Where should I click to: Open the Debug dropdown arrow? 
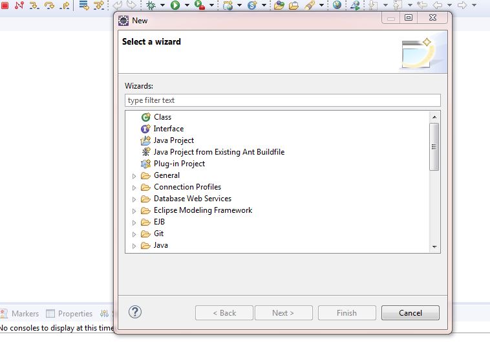pos(162,5)
